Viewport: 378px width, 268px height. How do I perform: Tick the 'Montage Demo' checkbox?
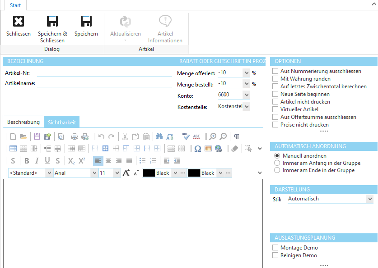point(275,248)
